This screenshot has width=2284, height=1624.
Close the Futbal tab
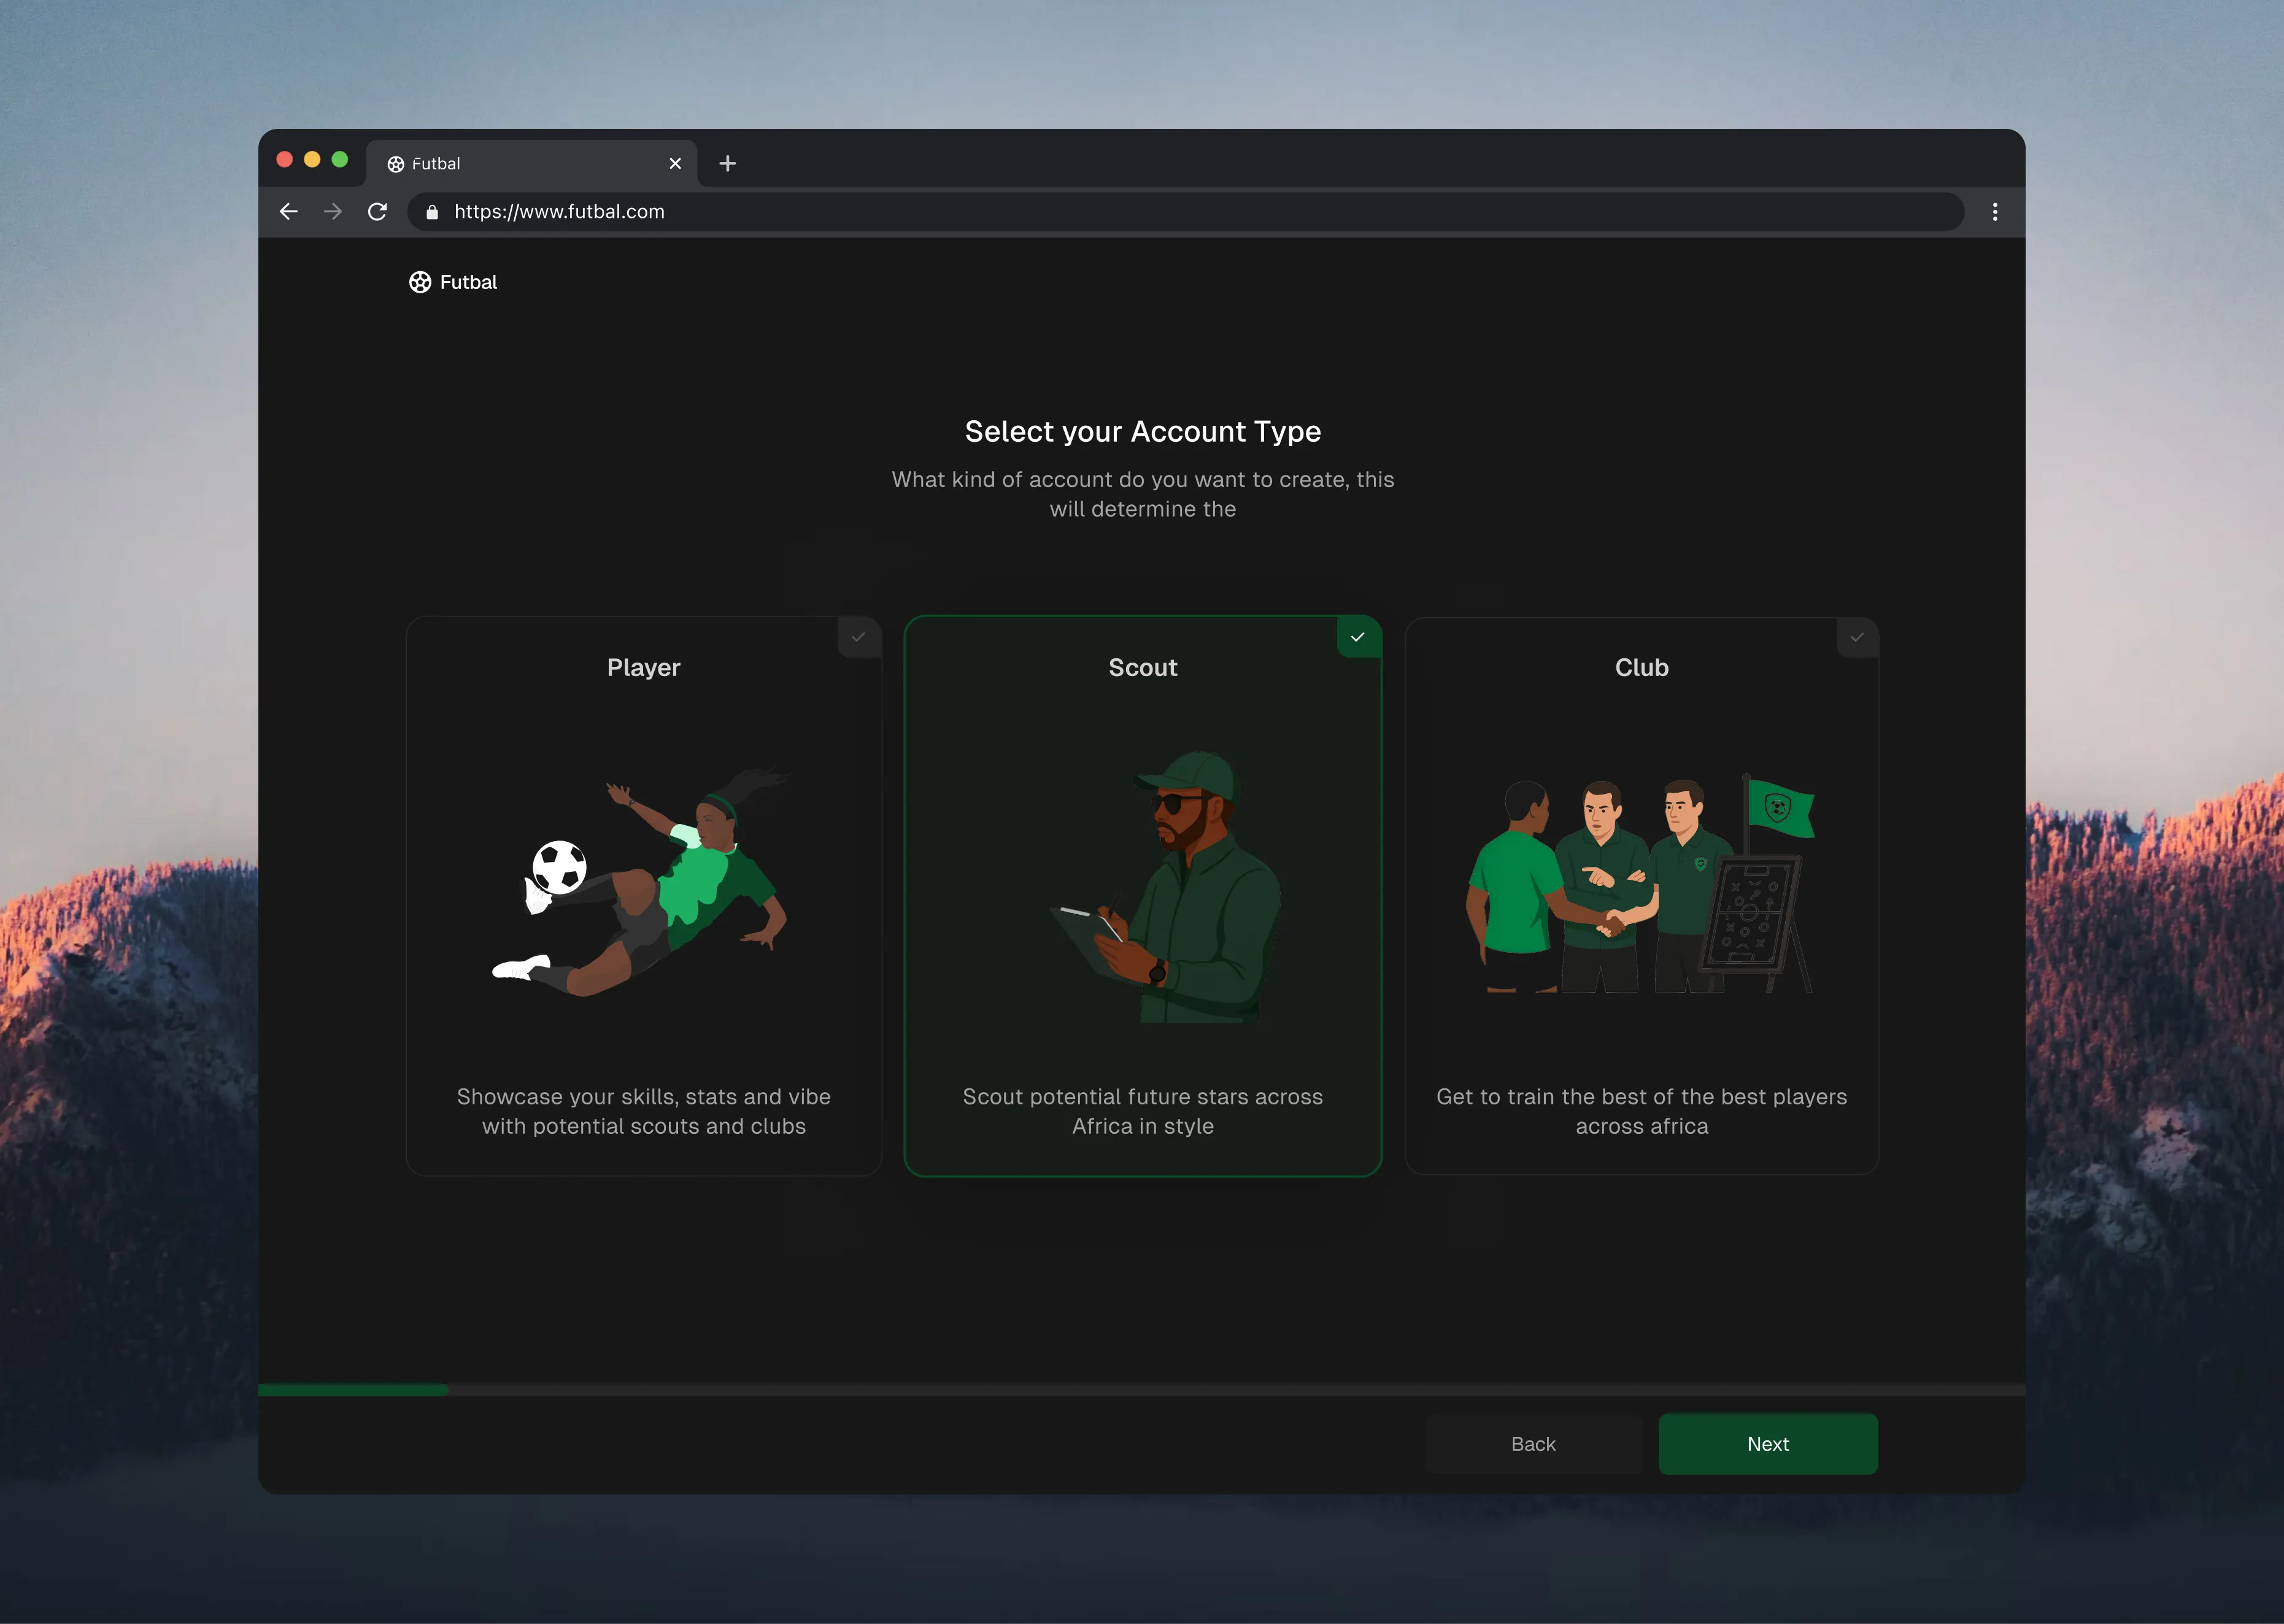(x=675, y=163)
